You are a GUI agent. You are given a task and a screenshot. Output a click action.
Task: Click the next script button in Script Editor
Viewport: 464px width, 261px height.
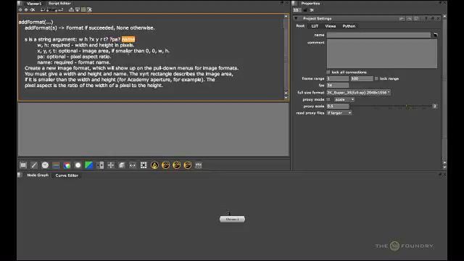26,9
